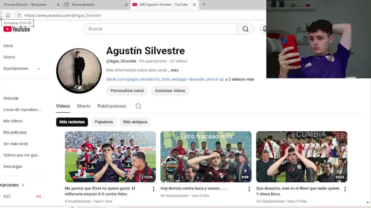Click the channel profile picture
This screenshot has height=208, width=371.
(x=79, y=71)
